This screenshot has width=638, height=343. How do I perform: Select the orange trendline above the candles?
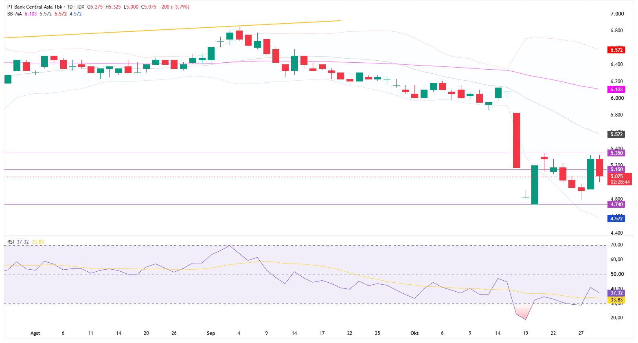(x=172, y=29)
